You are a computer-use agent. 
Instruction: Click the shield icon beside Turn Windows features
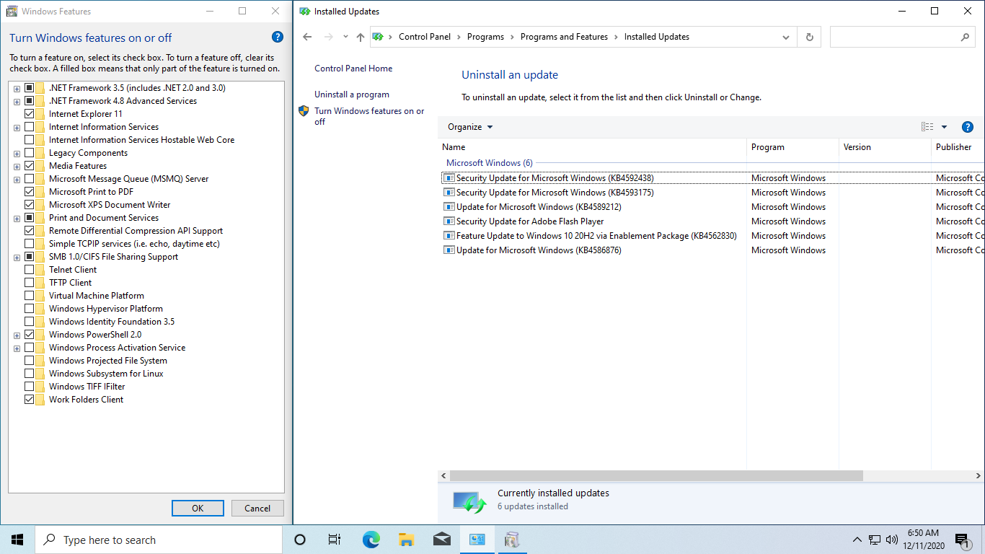point(304,111)
